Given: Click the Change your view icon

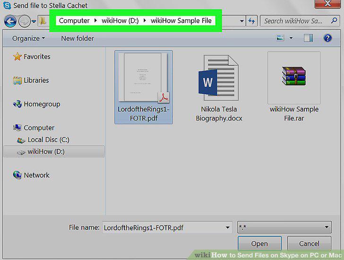Looking at the screenshot, I should (280, 38).
